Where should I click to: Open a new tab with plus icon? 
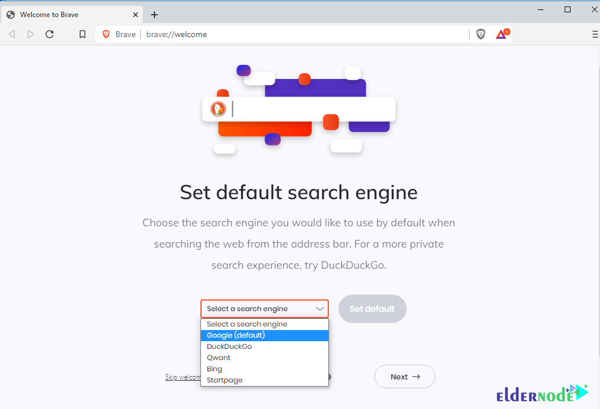click(x=154, y=15)
